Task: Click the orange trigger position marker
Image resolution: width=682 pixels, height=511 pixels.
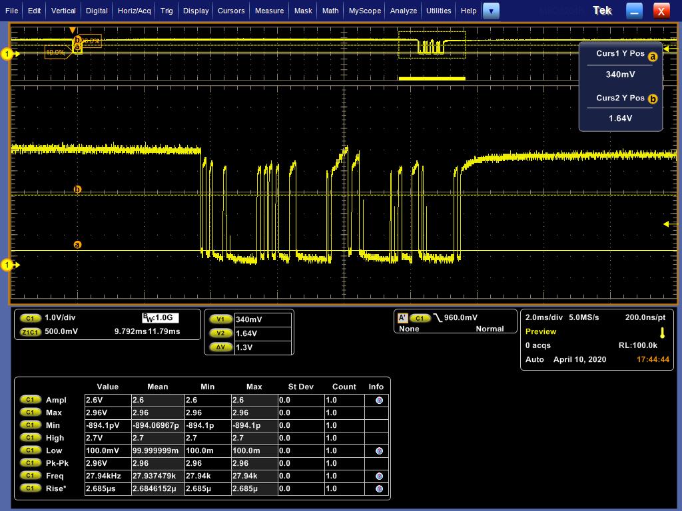Action: click(73, 31)
